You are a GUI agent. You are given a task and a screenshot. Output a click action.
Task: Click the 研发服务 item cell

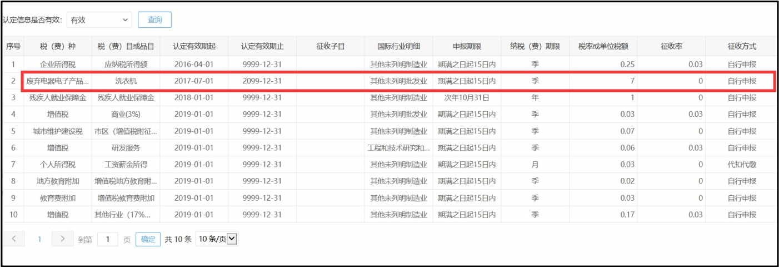tap(126, 148)
